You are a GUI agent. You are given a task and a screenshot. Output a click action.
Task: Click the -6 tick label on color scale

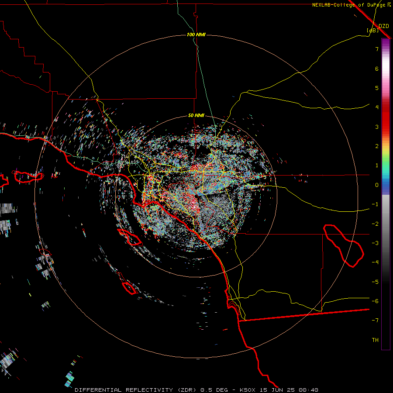click(375, 301)
